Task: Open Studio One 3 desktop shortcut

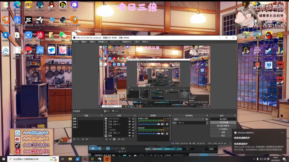Action: (40, 22)
